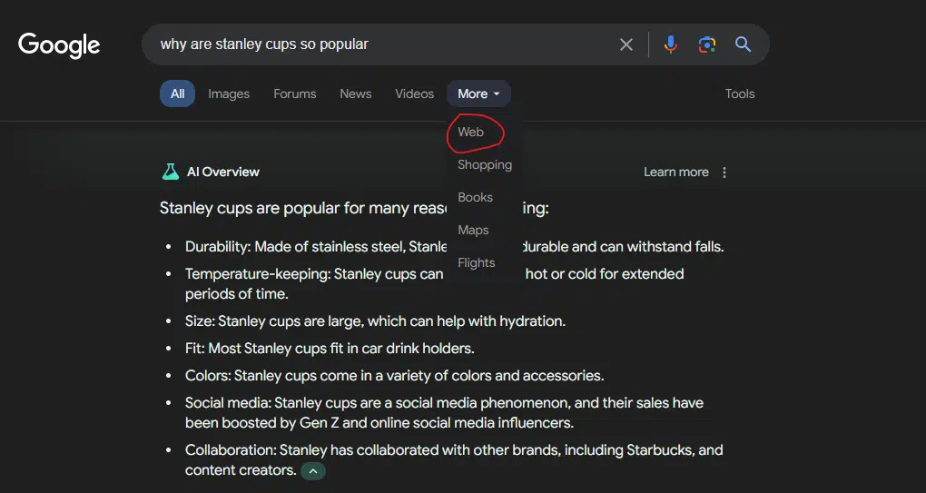
Task: Switch to the Forums tab
Action: [x=295, y=94]
